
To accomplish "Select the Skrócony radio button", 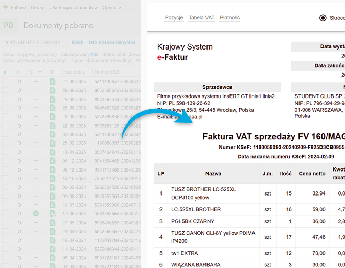I will pos(323,18).
